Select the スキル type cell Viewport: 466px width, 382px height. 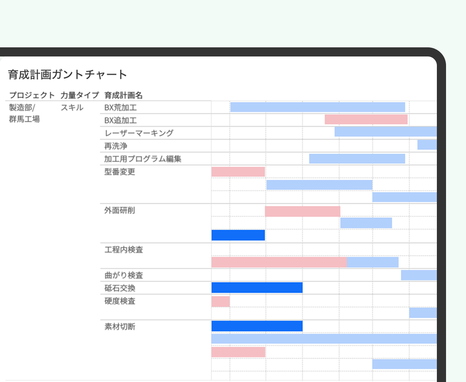[x=72, y=108]
